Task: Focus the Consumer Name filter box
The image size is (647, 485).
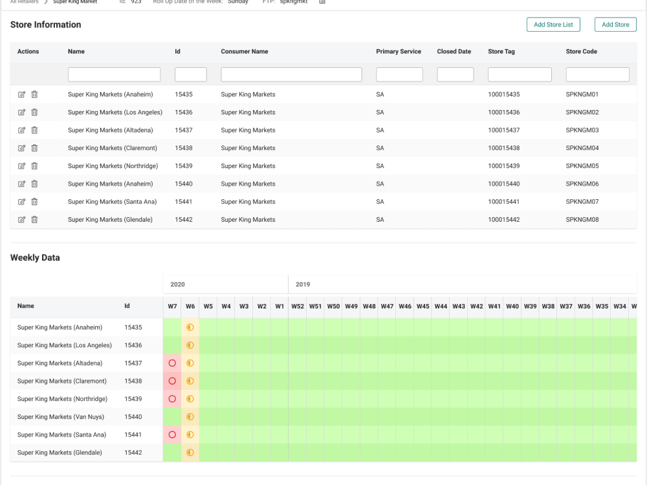Action: click(291, 74)
